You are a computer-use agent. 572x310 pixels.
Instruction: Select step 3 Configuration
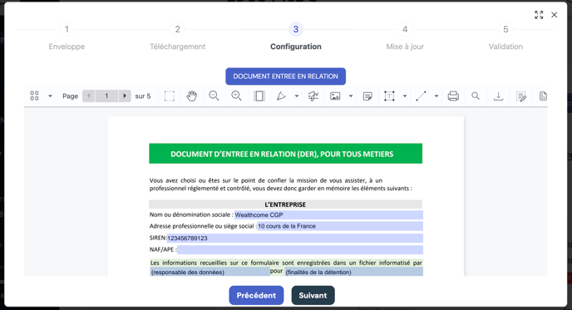coord(296,37)
